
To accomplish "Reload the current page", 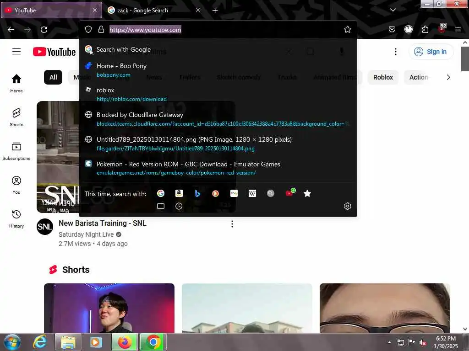I will pyautogui.click(x=44, y=29).
